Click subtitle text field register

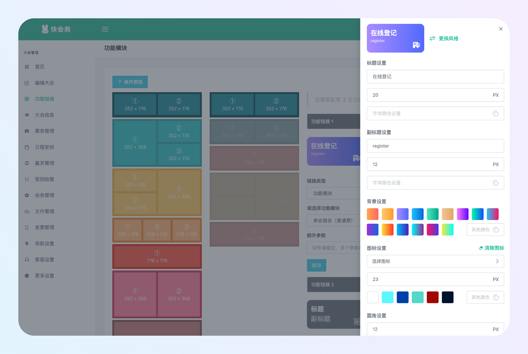[435, 146]
